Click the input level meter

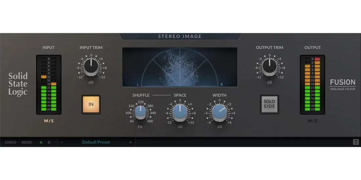pyautogui.click(x=49, y=84)
